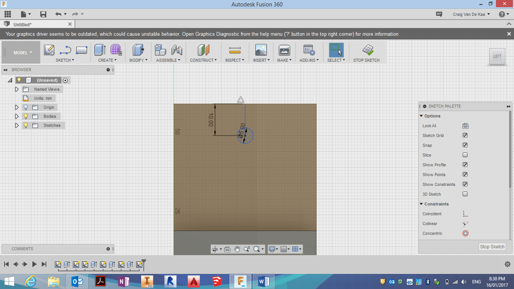Select the Rectangle sketch tool icon
This screenshot has width=514, height=289.
[82, 50]
